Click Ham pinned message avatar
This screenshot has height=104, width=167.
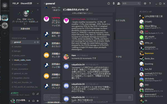tap(66, 57)
